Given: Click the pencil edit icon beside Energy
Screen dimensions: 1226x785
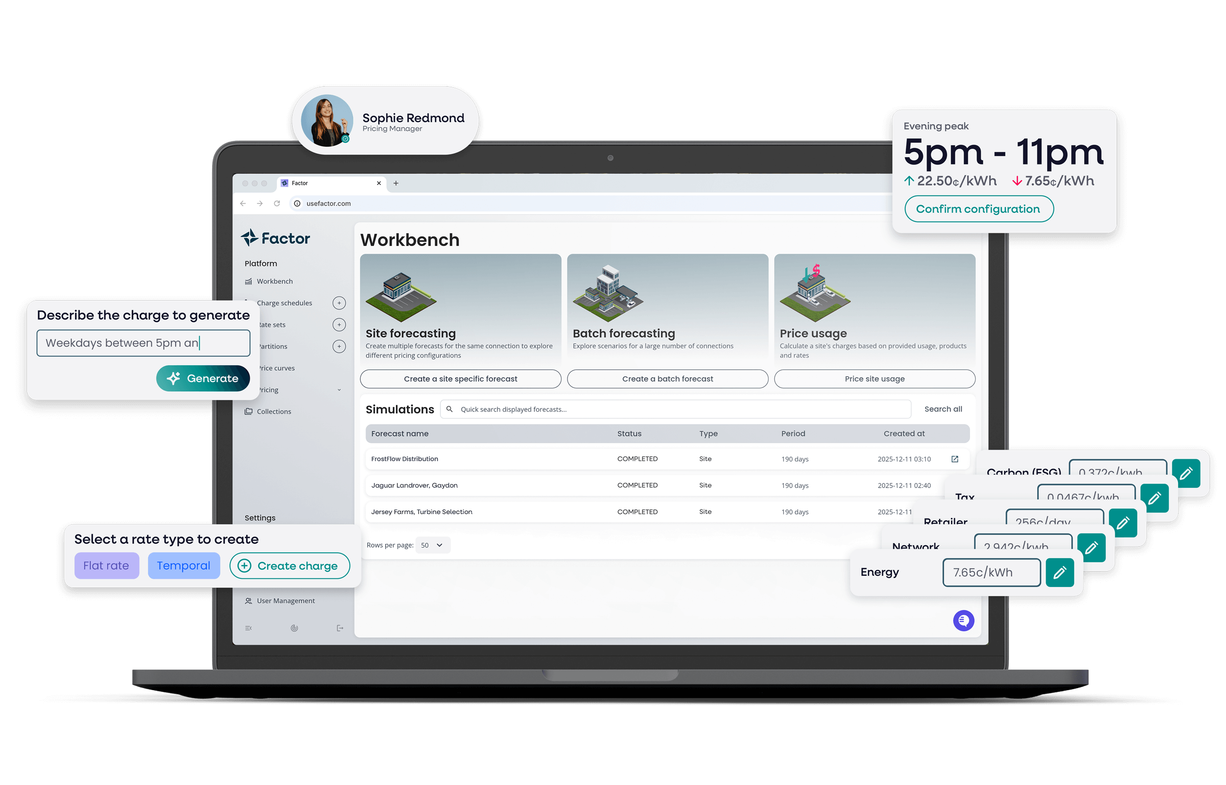Looking at the screenshot, I should pos(1059,573).
